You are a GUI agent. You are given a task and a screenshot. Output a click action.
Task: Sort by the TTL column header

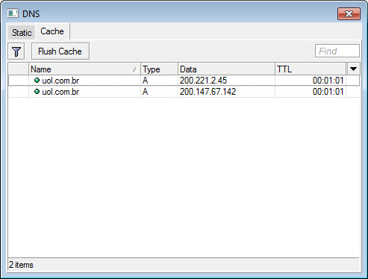tap(311, 69)
